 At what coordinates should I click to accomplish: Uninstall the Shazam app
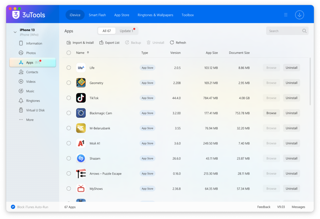(292, 158)
